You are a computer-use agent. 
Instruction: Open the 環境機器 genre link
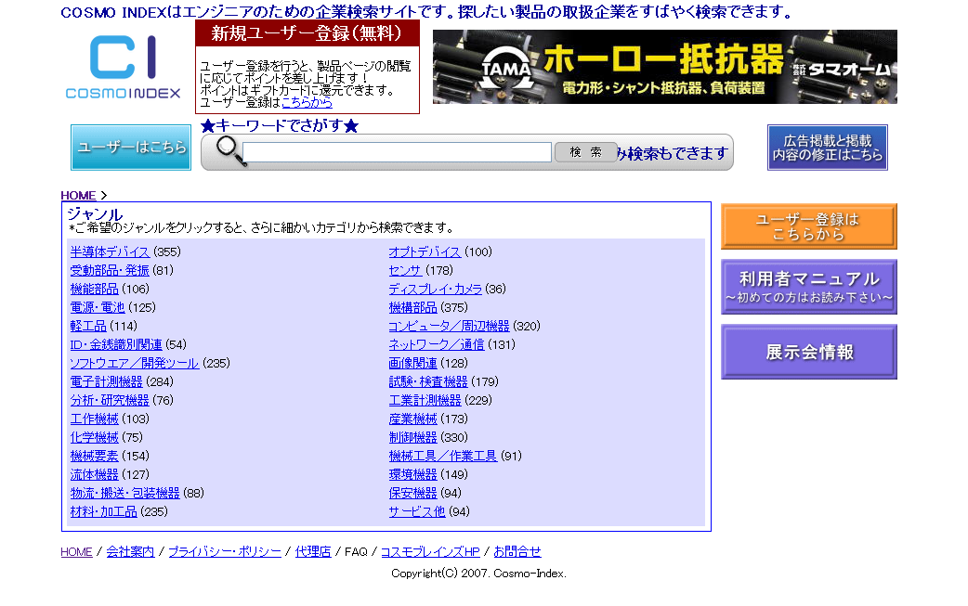412,474
